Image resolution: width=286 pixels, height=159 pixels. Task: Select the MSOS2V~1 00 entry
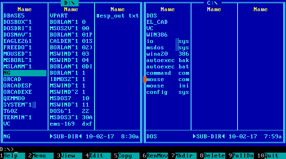click(x=70, y=29)
